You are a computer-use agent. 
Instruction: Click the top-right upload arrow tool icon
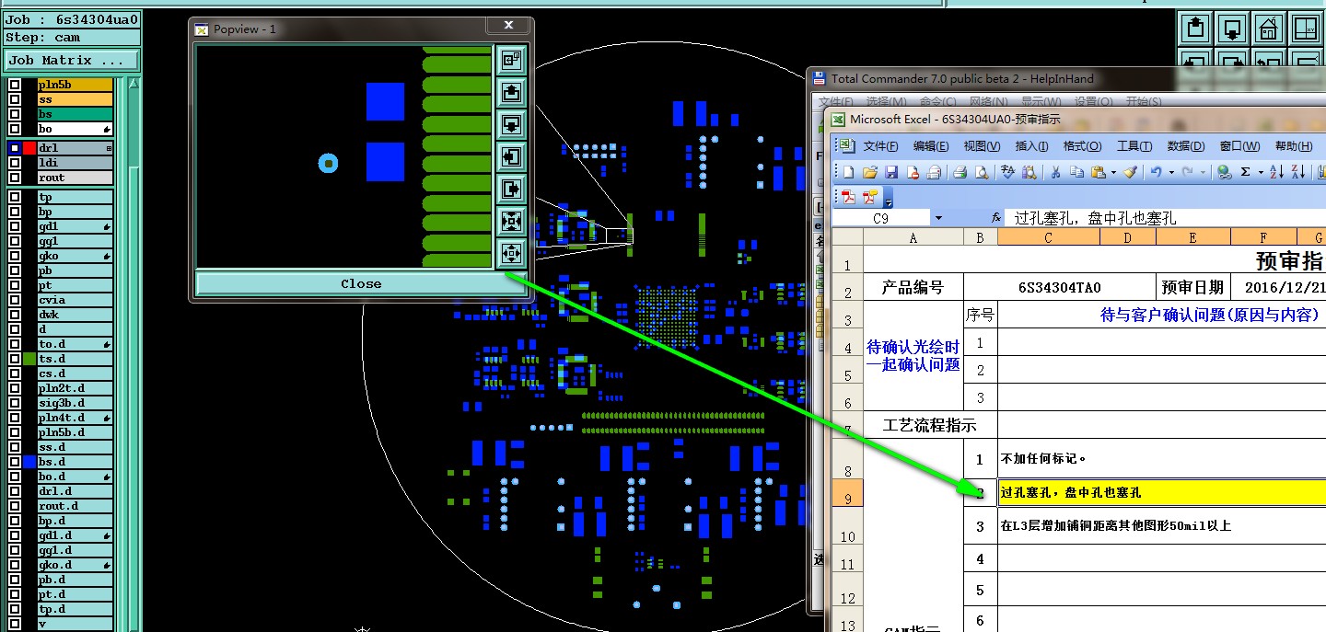click(1196, 28)
